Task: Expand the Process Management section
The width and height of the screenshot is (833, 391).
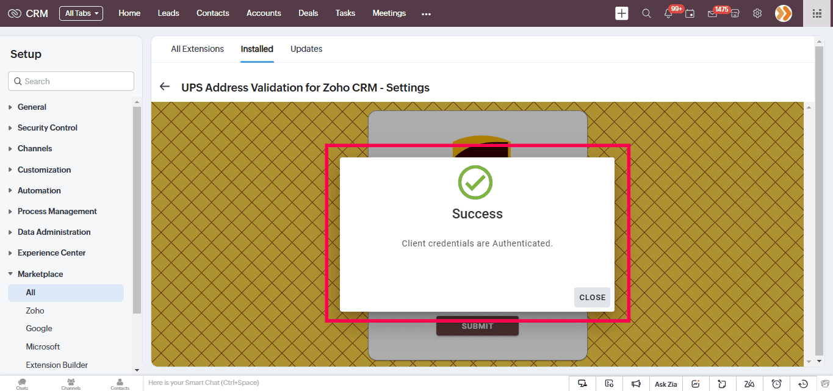Action: (x=57, y=211)
